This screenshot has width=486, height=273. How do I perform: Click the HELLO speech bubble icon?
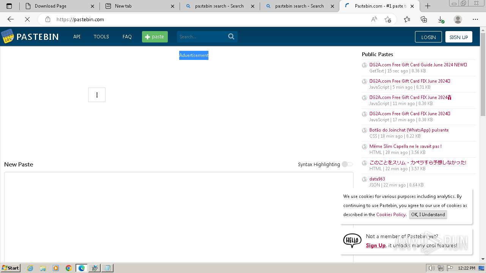[x=352, y=240]
